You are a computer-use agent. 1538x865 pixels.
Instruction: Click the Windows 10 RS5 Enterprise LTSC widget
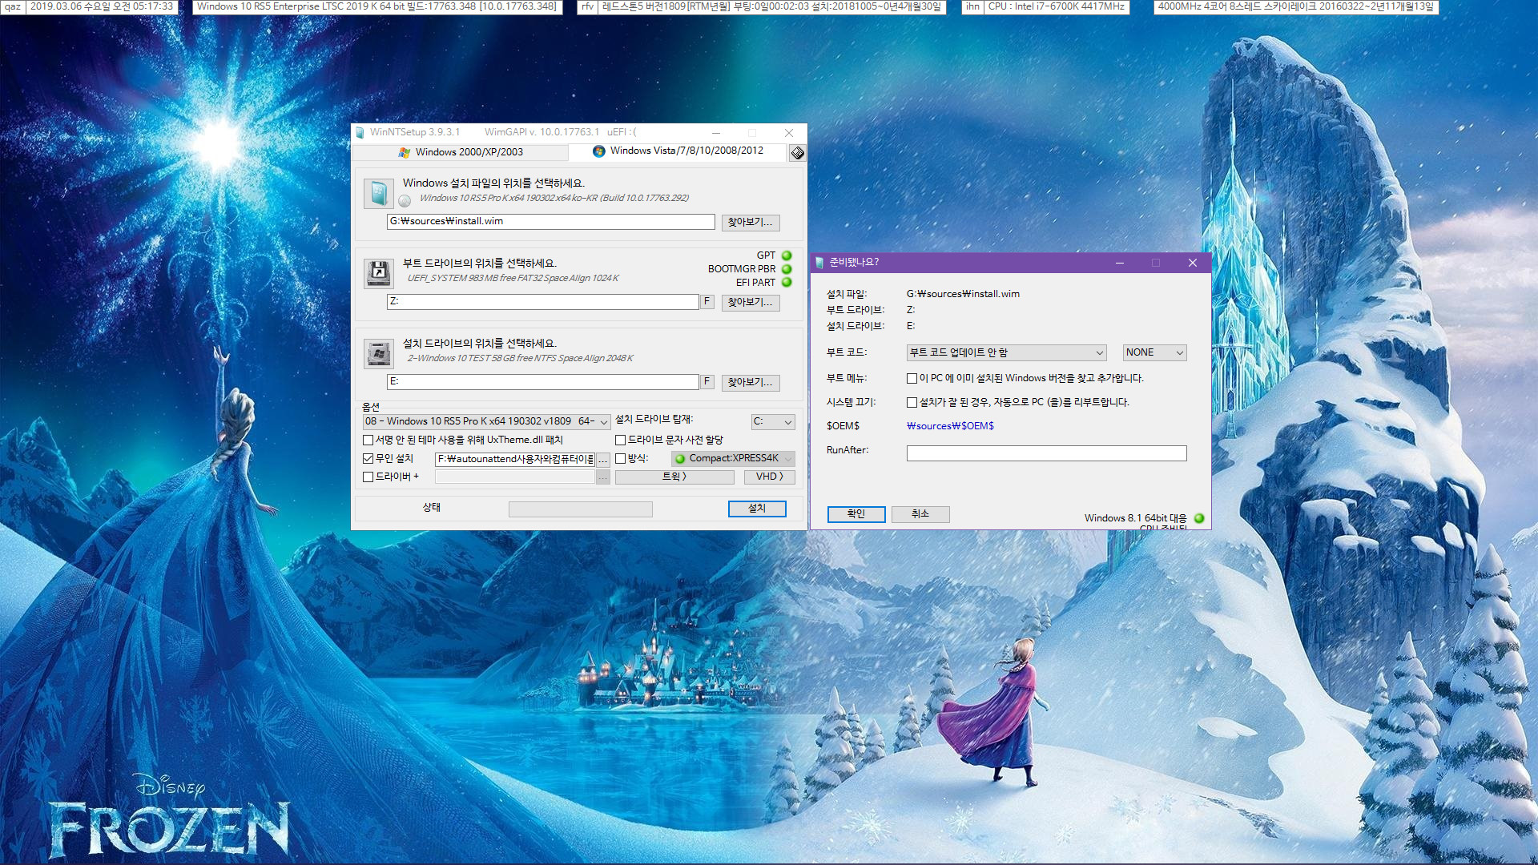tap(376, 6)
